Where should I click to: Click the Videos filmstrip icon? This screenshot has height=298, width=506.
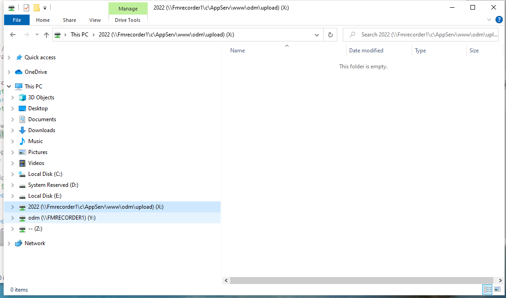22,163
